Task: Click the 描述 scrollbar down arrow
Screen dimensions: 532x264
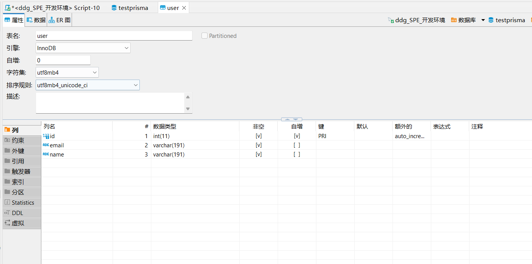Action: pos(188,109)
